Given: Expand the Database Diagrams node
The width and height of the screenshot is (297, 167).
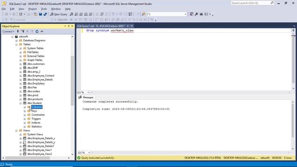Looking at the screenshot, I should tap(17, 40).
